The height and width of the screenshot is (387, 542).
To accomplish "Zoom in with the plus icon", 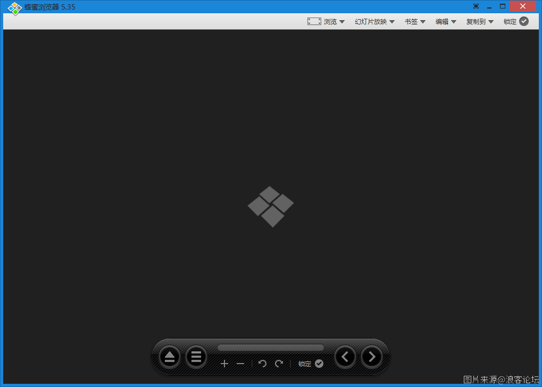I will [224, 364].
